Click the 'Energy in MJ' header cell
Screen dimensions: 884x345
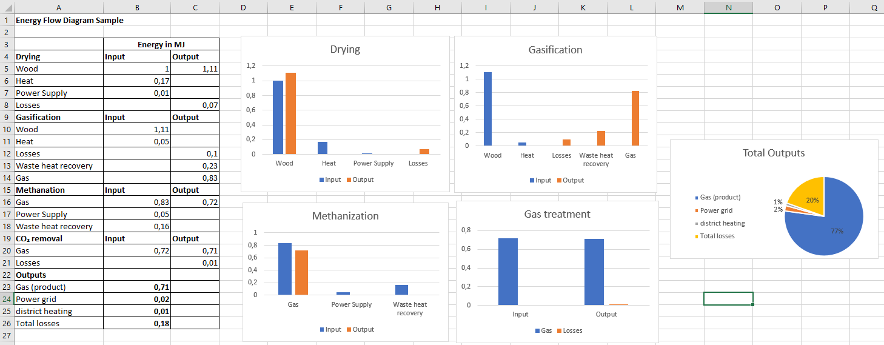click(161, 44)
